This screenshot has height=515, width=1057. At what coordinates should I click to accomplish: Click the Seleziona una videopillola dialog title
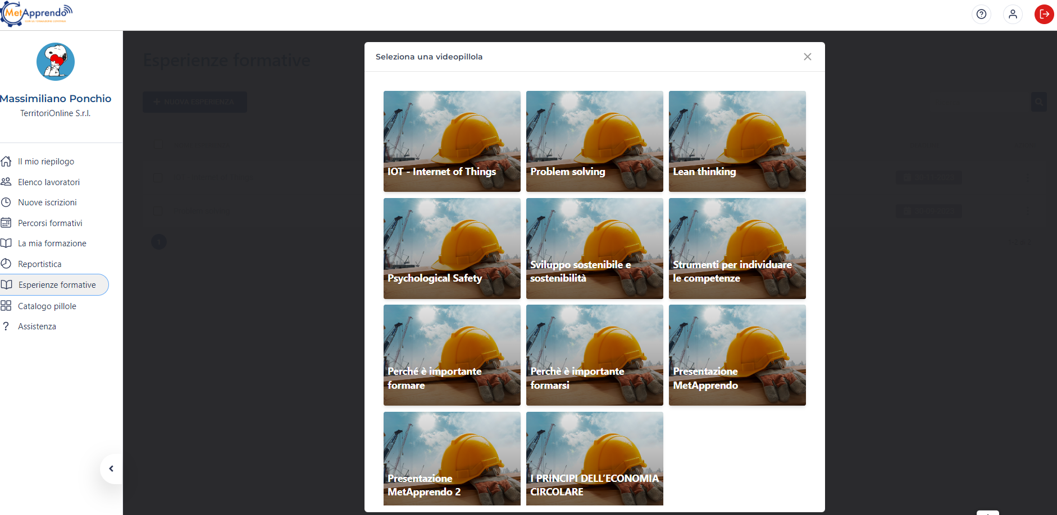point(429,57)
